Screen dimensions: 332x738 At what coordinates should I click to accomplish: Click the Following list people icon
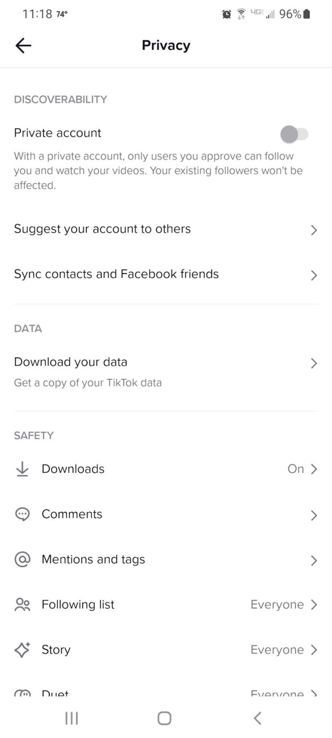(x=22, y=604)
